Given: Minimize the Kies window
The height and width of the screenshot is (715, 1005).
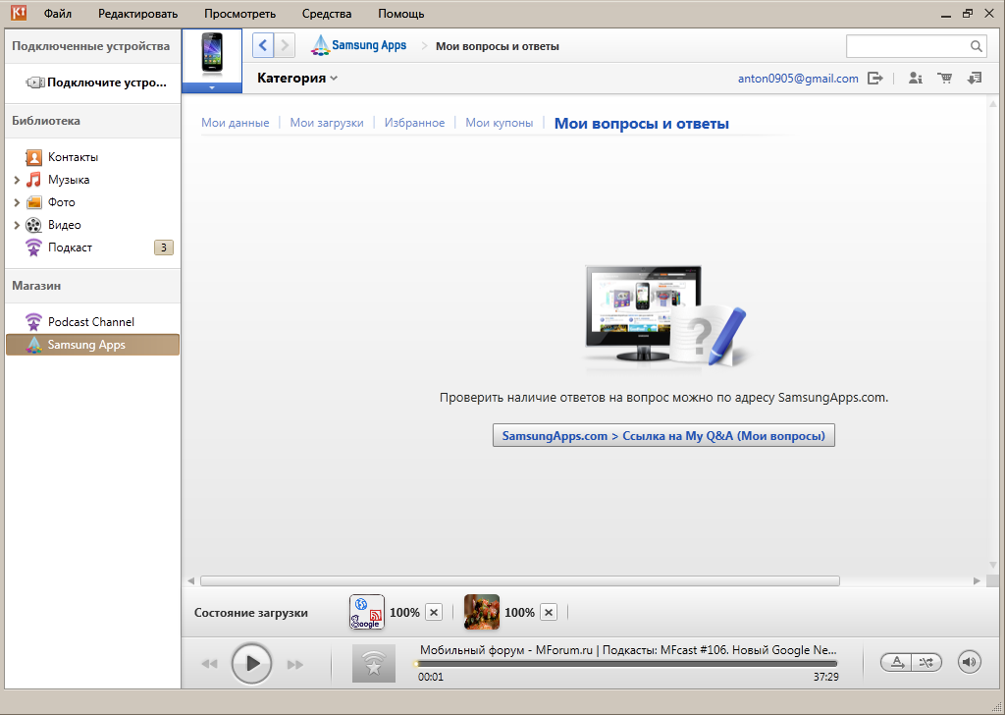Looking at the screenshot, I should (x=946, y=14).
